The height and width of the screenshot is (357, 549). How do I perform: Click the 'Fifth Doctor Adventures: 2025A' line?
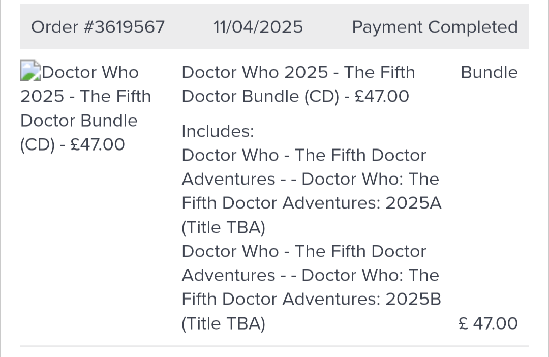(x=311, y=203)
